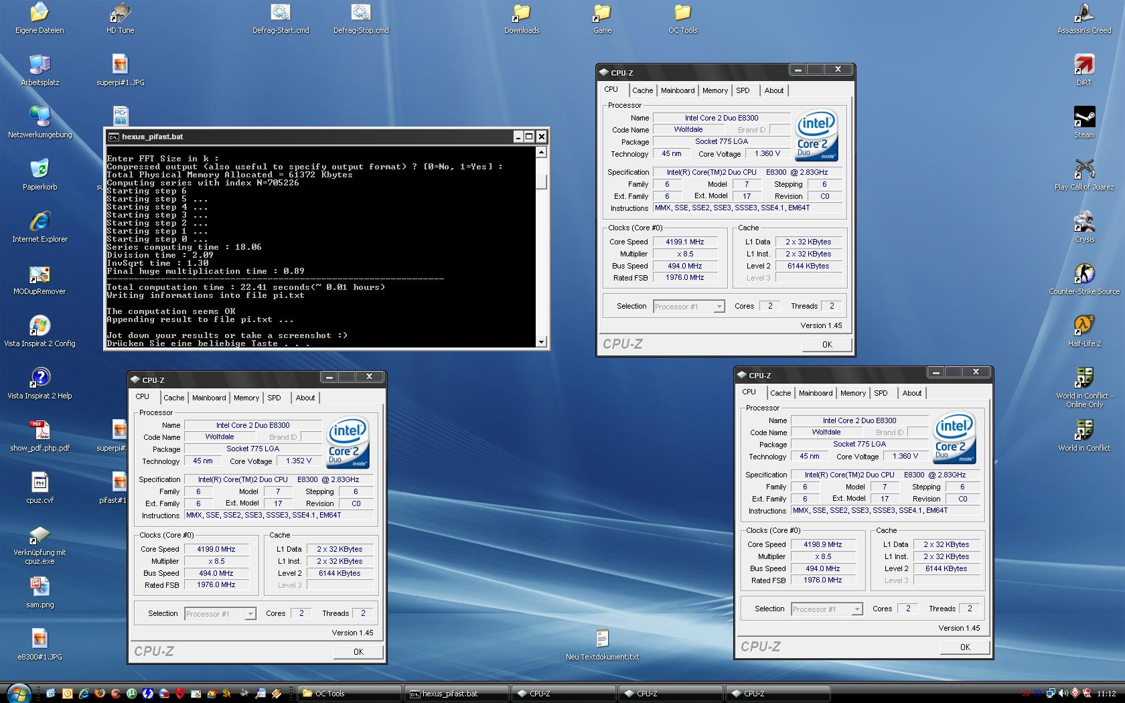The image size is (1125, 703).
Task: Open Neu Textdokument.txt on desktop
Action: click(x=602, y=645)
